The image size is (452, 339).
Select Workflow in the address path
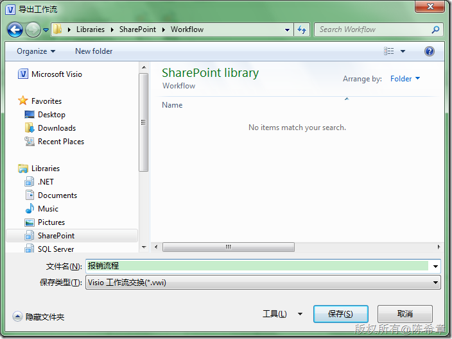(187, 29)
